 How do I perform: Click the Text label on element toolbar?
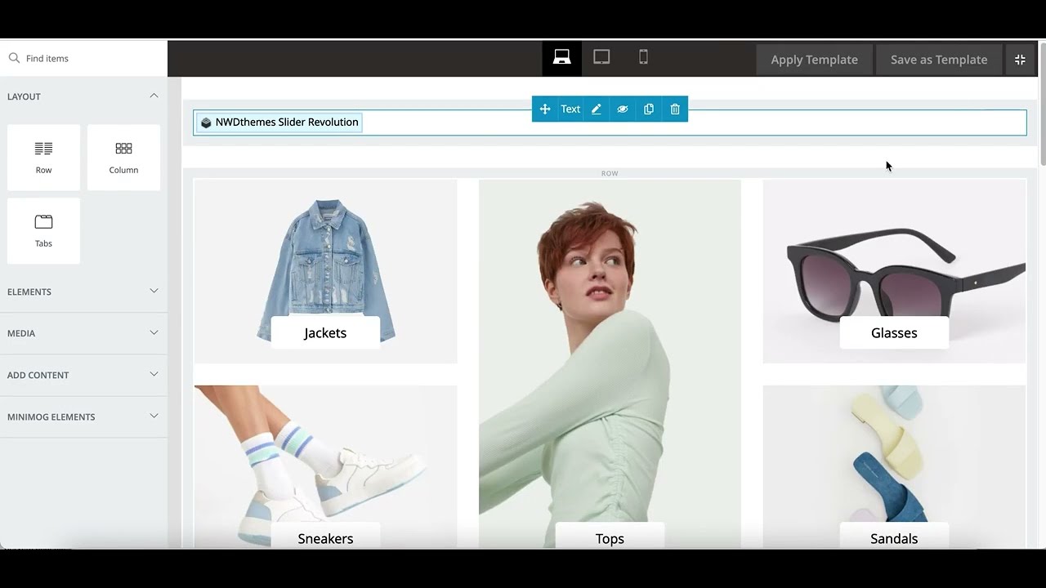570,109
